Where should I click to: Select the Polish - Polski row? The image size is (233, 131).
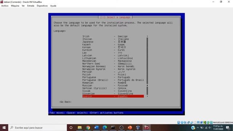click(x=113, y=75)
